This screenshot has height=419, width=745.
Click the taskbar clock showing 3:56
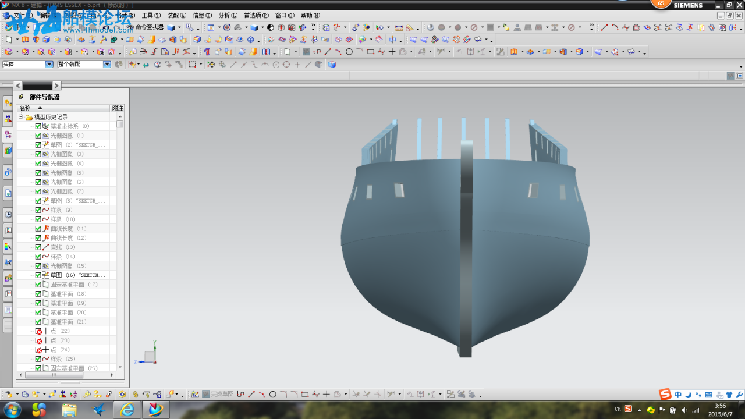pos(720,410)
